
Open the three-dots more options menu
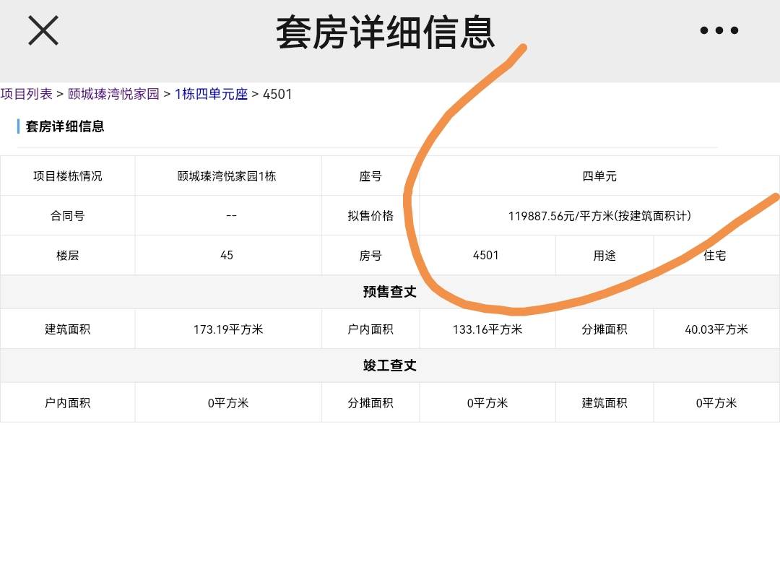pyautogui.click(x=719, y=31)
